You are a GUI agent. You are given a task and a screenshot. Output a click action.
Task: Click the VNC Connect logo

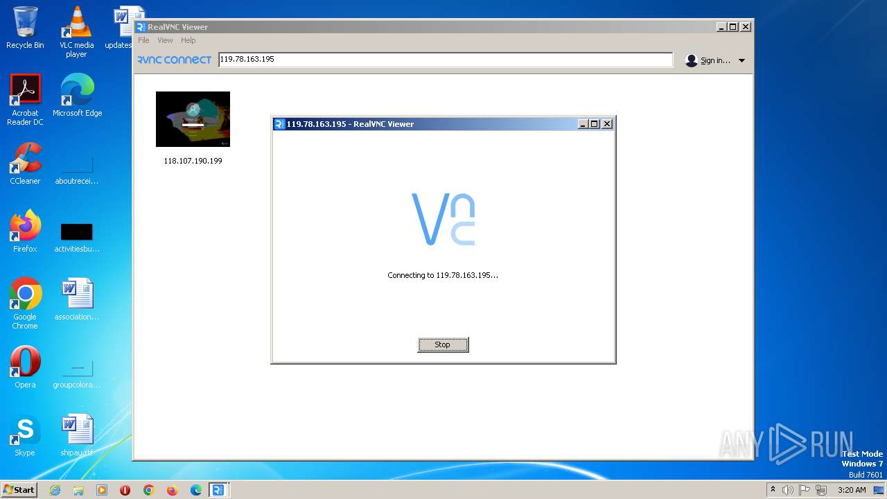(x=175, y=60)
